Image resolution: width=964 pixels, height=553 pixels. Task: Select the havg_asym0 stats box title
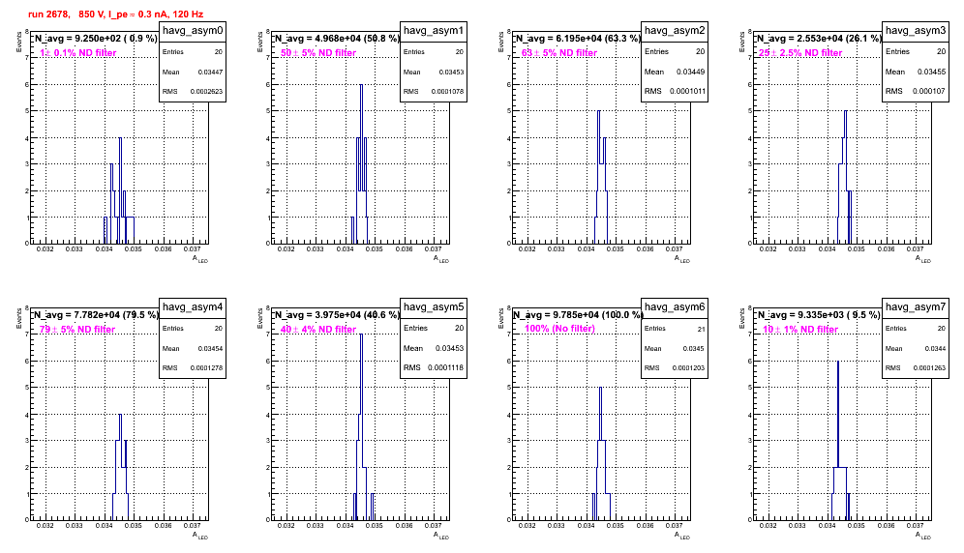[193, 30]
